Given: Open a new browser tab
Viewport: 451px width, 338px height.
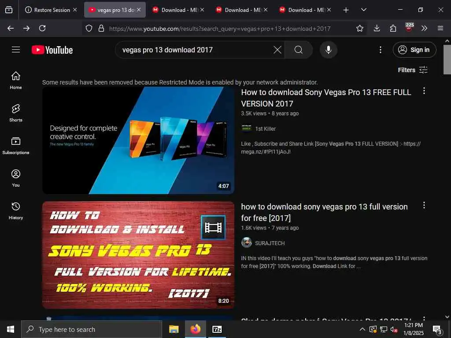Looking at the screenshot, I should 346,10.
